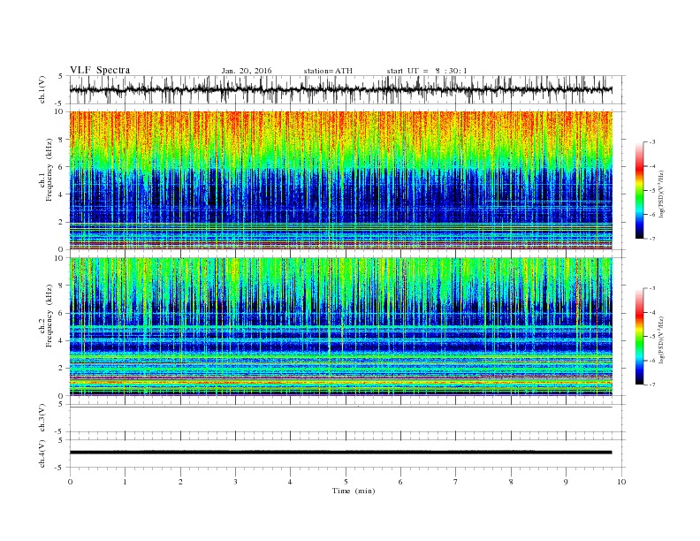Viewport: 700px width, 541px height.
Task: Click the thick ch.4 voltage trace
Action: 340,453
